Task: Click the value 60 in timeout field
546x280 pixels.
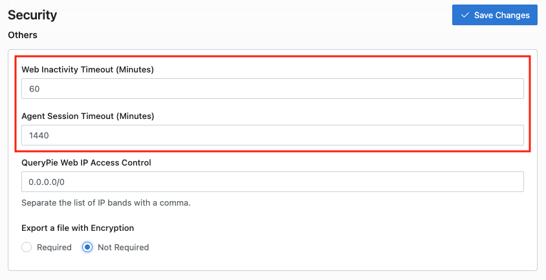Action: click(x=34, y=89)
